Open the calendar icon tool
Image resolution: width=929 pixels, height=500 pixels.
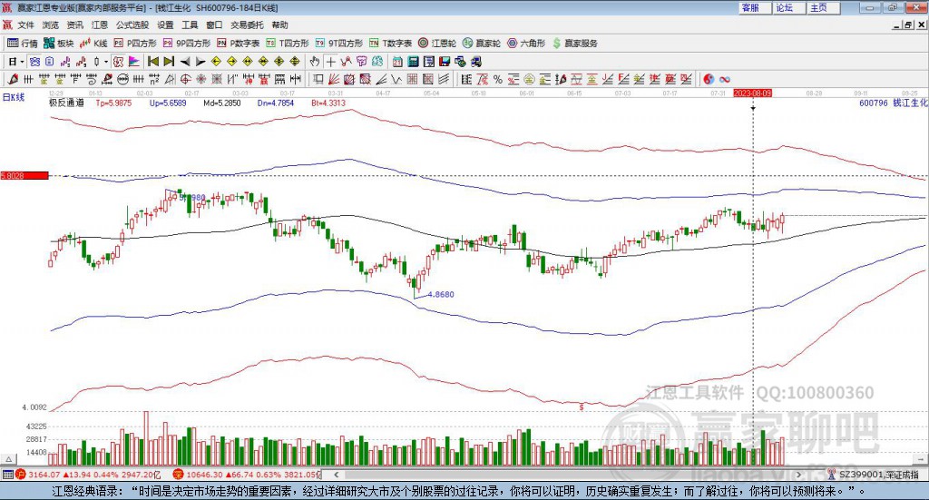tap(397, 62)
